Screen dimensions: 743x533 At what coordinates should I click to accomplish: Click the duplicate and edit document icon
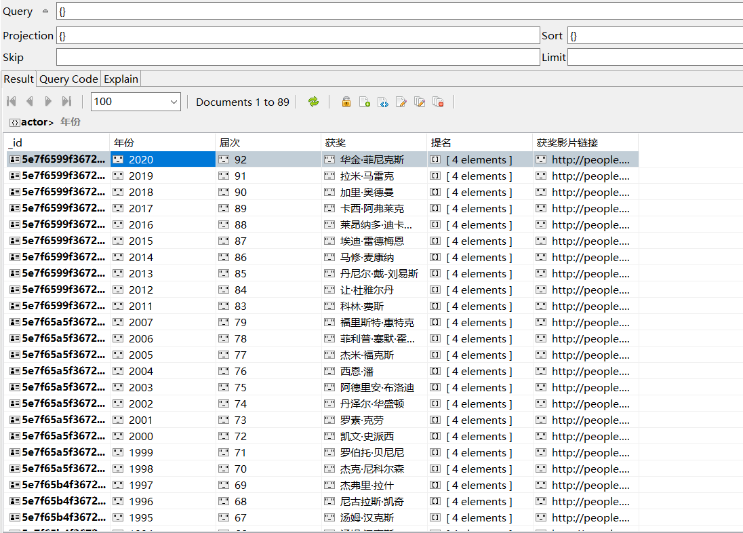pos(420,102)
